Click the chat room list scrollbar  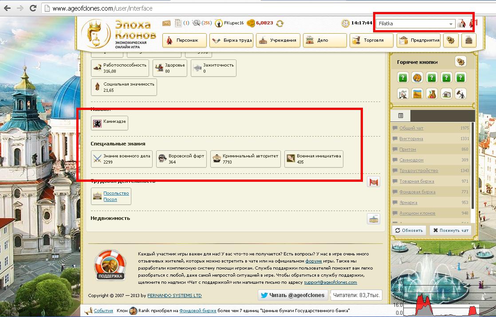473,166
